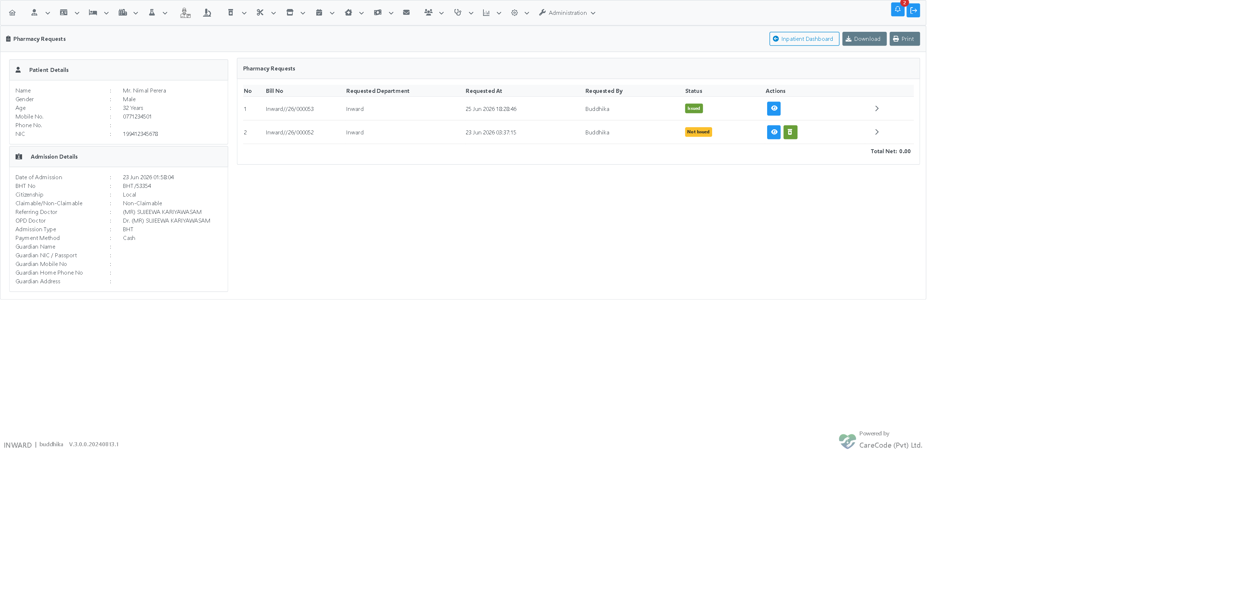
Task: Click the Bill No column header
Action: click(274, 91)
